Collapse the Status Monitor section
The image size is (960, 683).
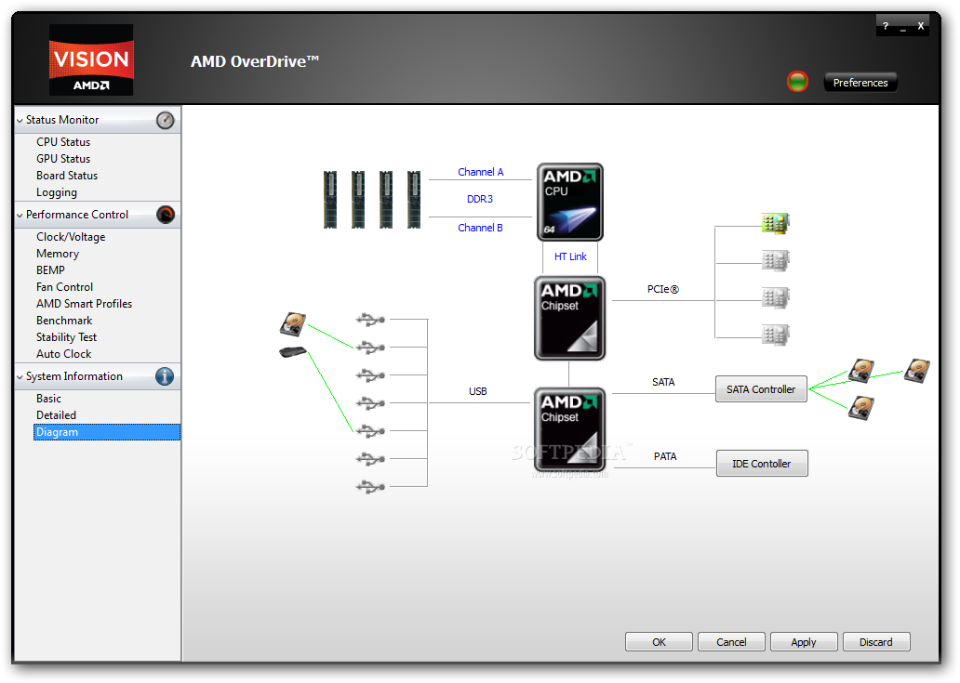pyautogui.click(x=20, y=121)
